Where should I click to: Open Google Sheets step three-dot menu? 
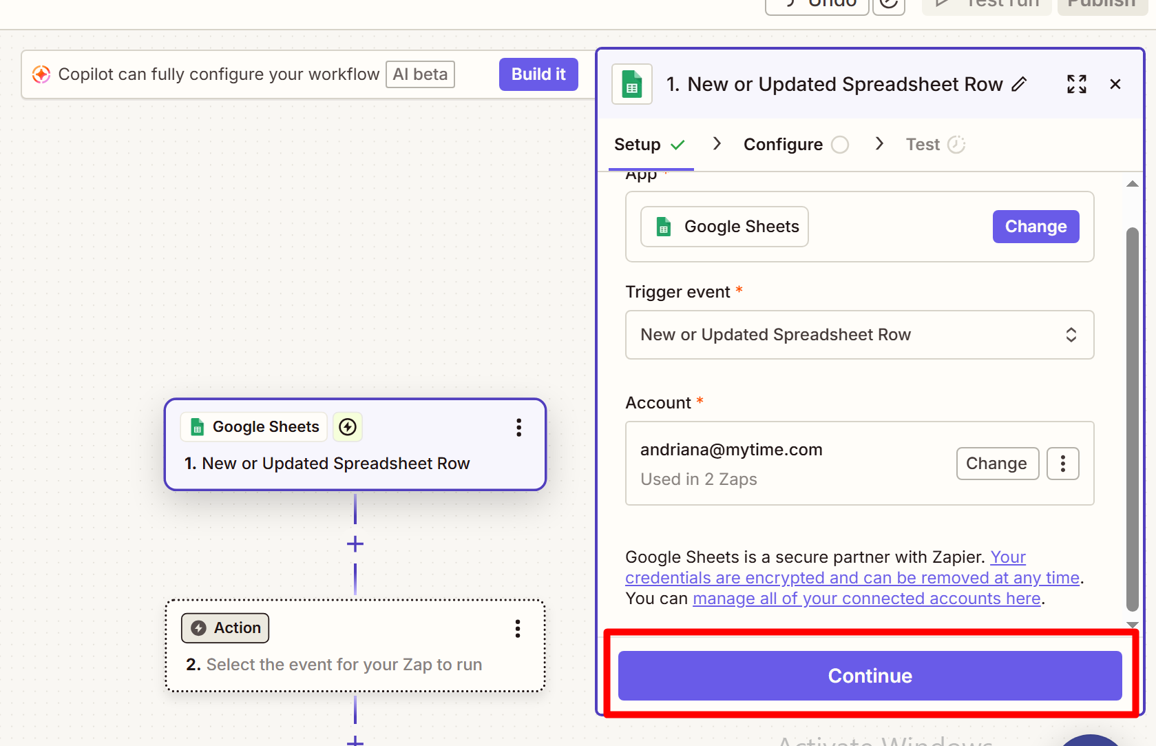519,428
